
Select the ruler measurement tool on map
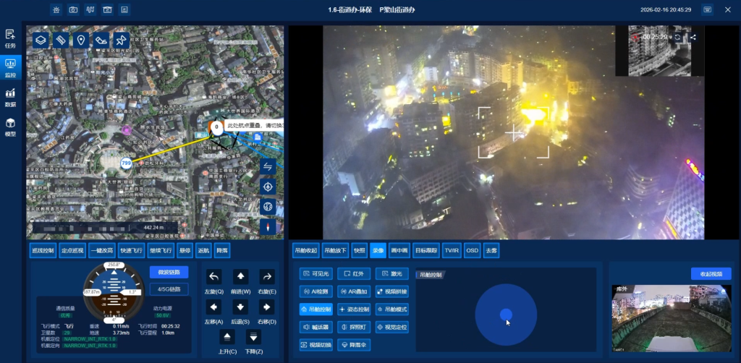(x=62, y=40)
